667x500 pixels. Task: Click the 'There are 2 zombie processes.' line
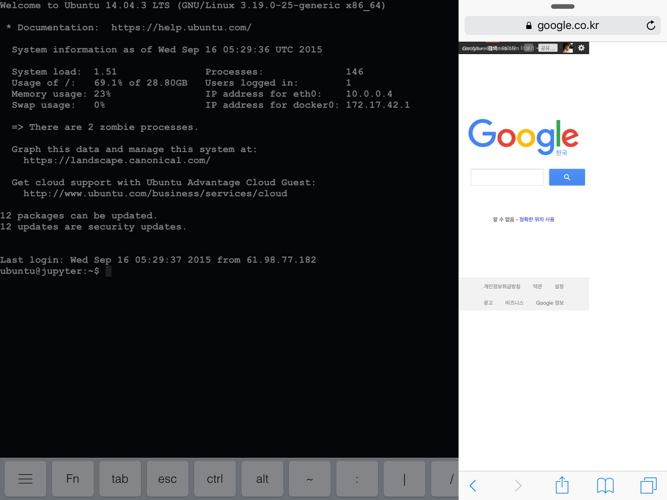(x=105, y=127)
